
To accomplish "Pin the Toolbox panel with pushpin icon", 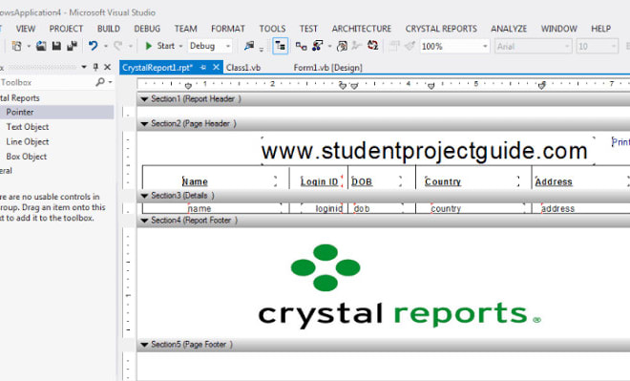I will 95,67.
